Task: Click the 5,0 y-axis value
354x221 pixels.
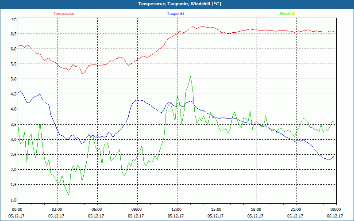Action: pyautogui.click(x=14, y=79)
